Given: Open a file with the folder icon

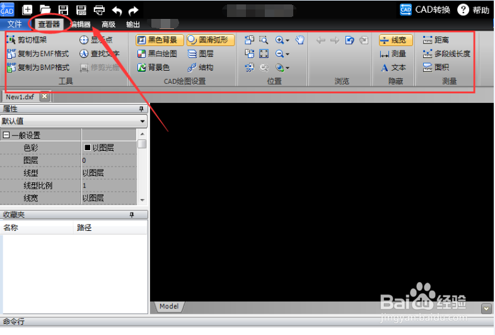Looking at the screenshot, I should point(45,10).
